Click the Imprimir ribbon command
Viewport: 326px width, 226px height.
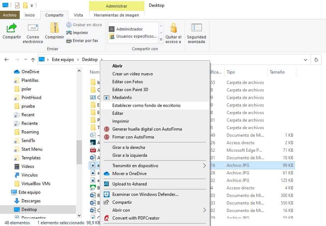[x=77, y=33]
